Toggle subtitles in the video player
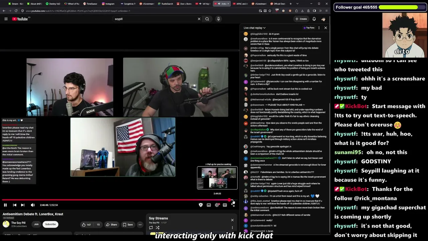The width and height of the screenshot is (428, 241). (x=209, y=205)
